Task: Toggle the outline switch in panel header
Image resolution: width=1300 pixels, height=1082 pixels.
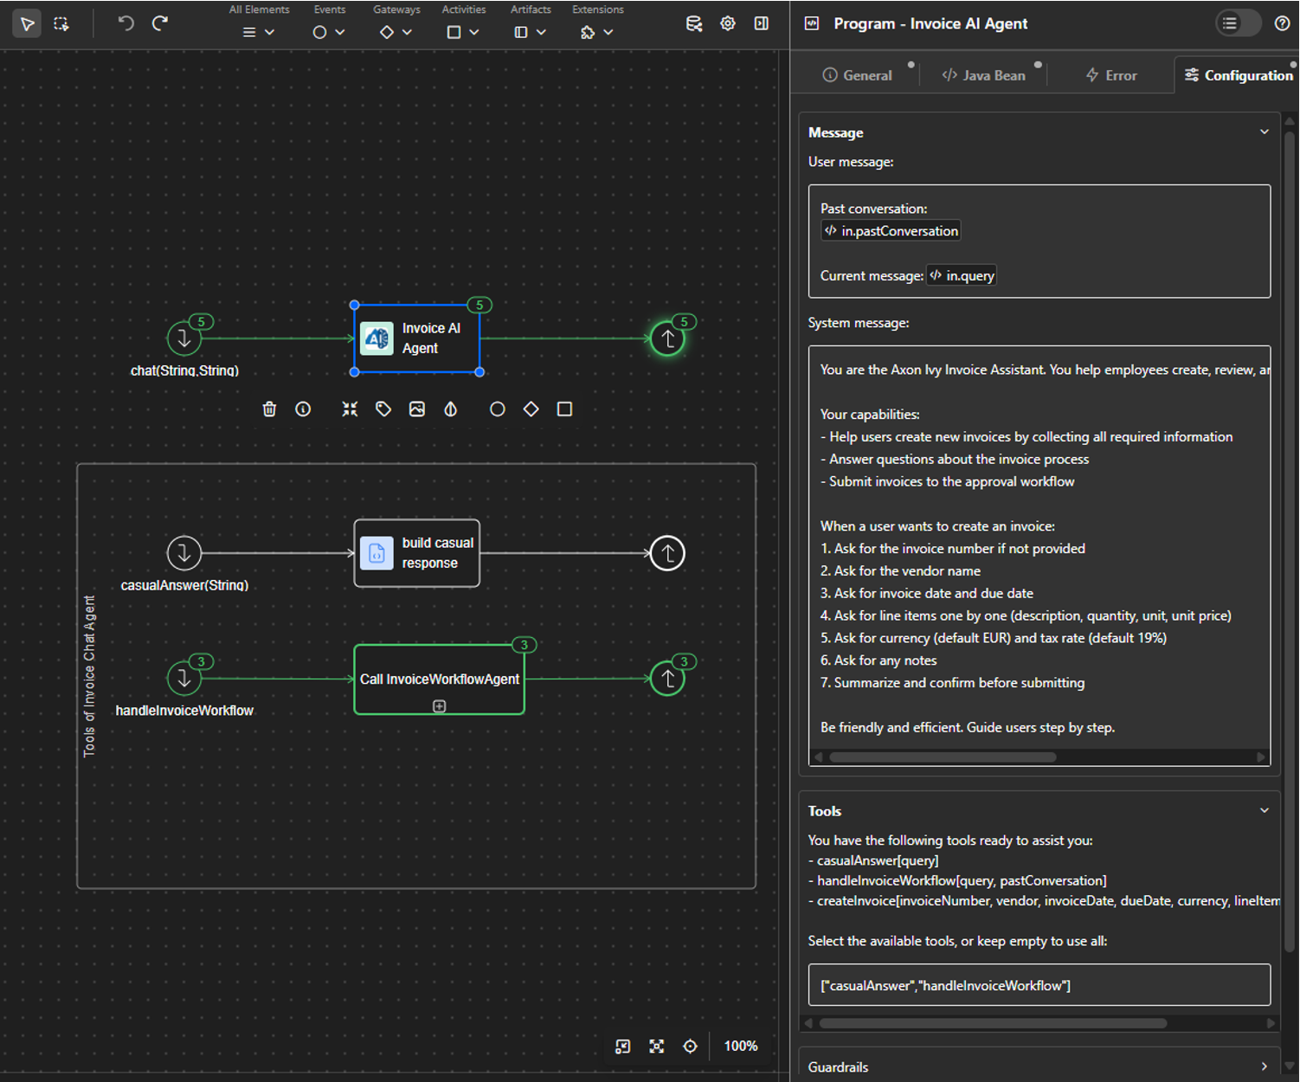Action: point(1239,23)
